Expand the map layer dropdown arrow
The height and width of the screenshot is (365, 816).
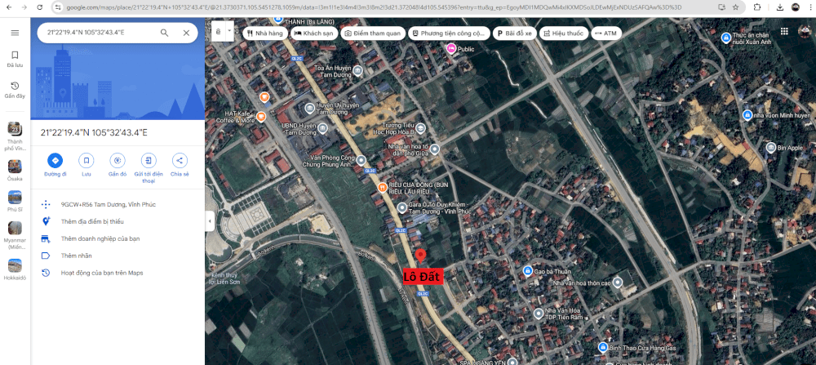(x=228, y=33)
